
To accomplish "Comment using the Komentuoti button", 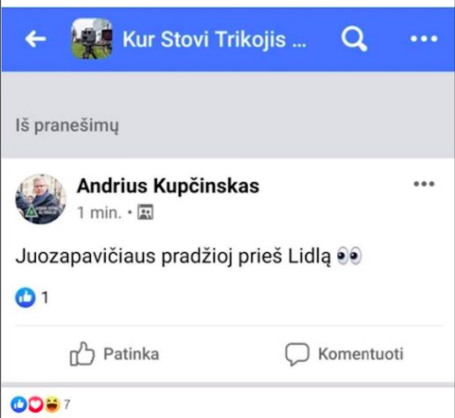I will point(344,354).
